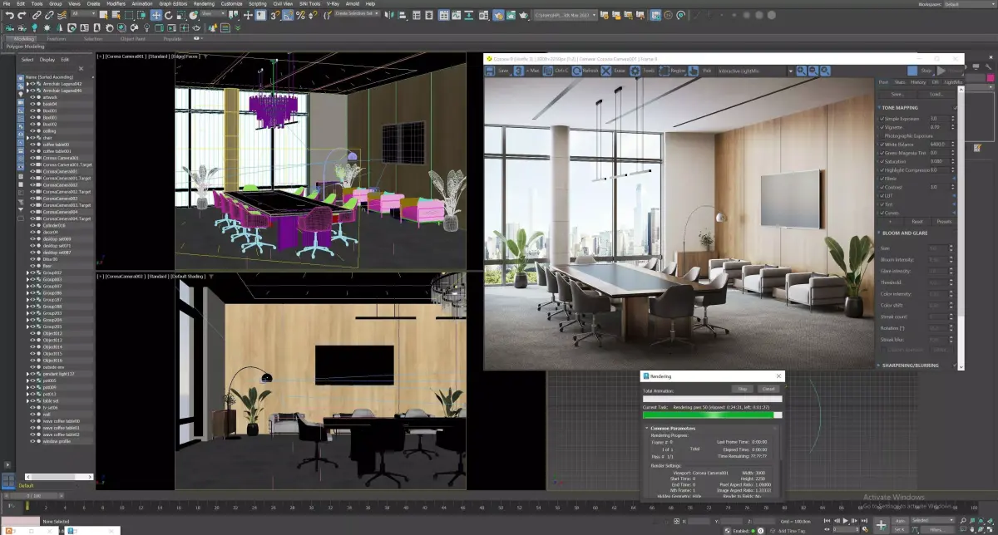The image size is (998, 535).
Task: Click Stop in the Rendering dialog
Action: click(742, 389)
